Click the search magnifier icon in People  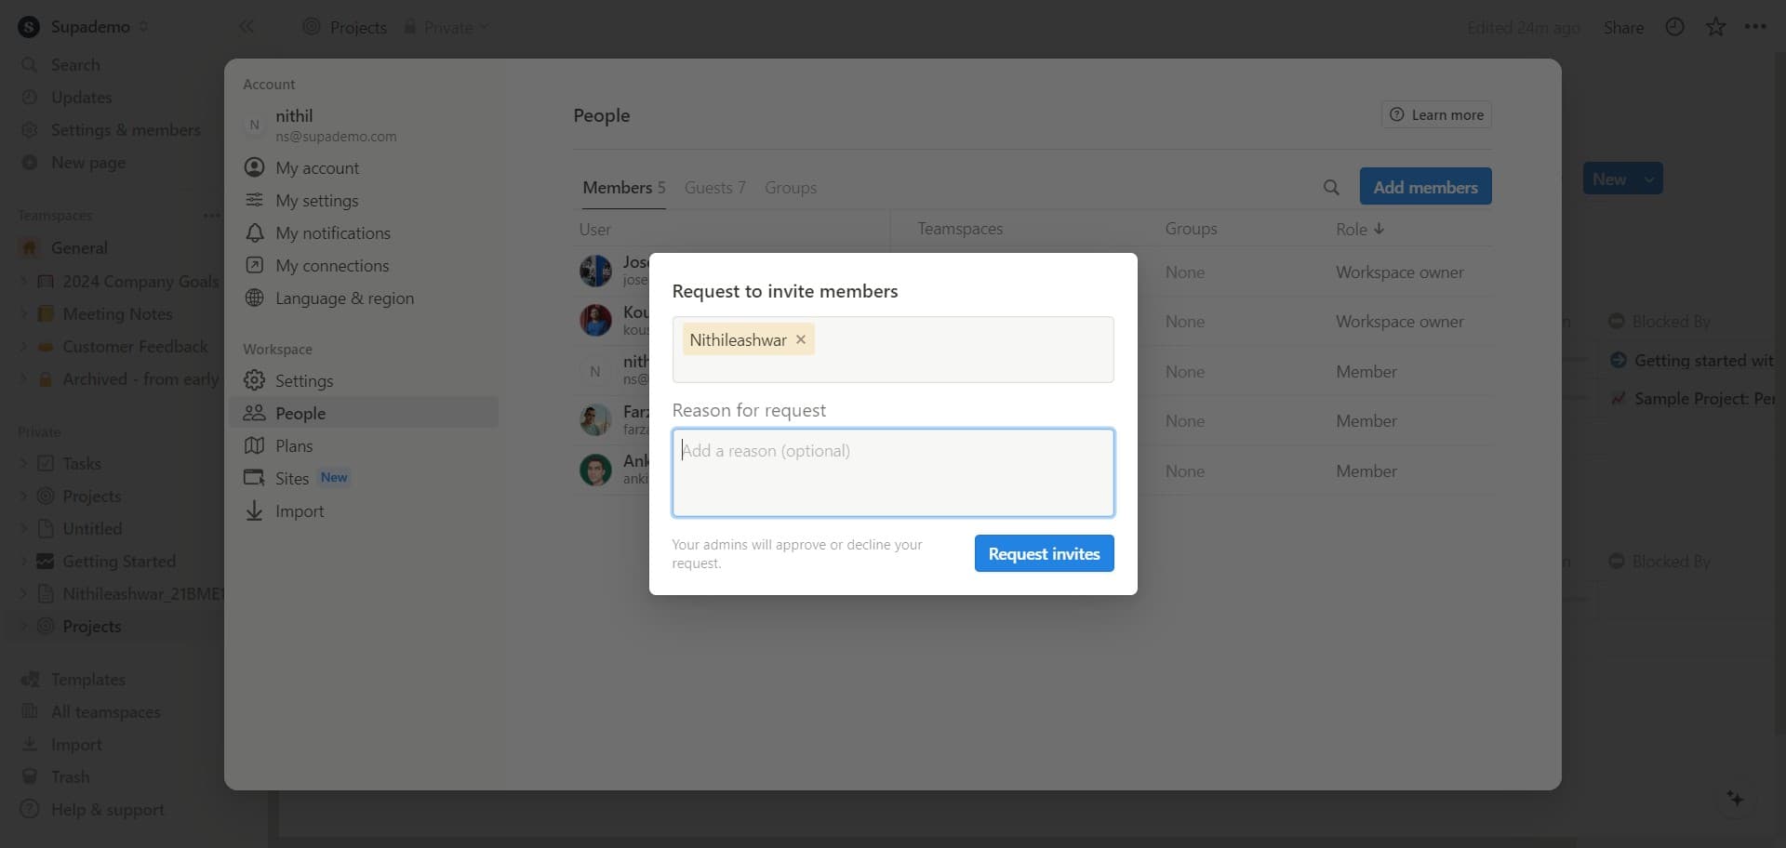(x=1331, y=188)
